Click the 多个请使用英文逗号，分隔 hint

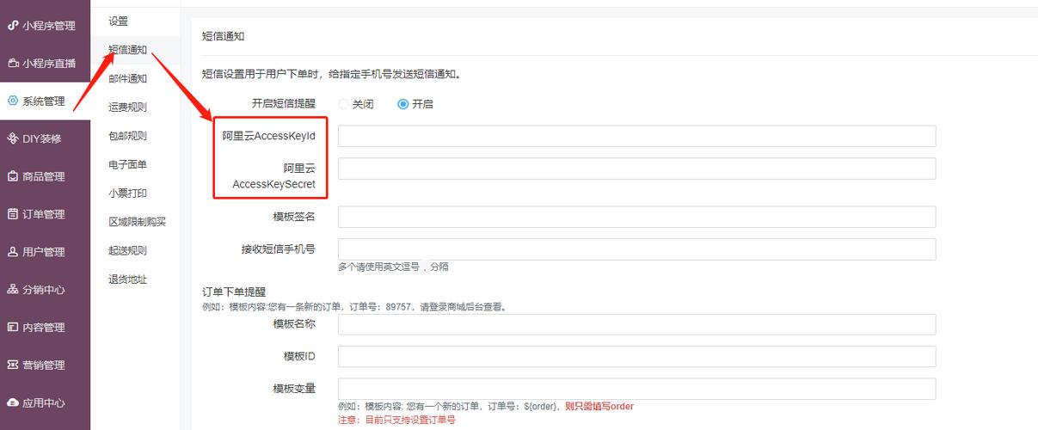393,267
